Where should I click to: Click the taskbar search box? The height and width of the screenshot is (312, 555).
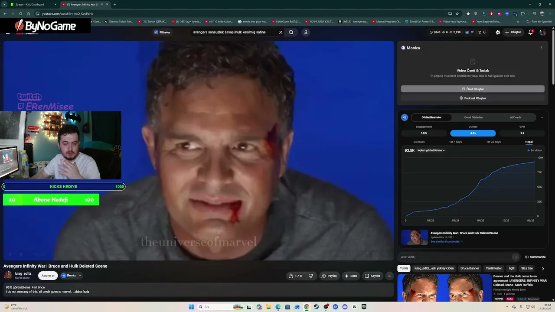[x=221, y=307]
